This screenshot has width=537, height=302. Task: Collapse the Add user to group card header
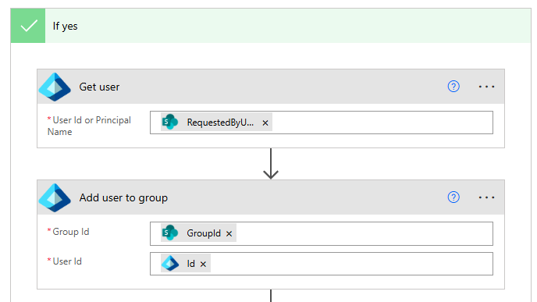tap(271, 197)
